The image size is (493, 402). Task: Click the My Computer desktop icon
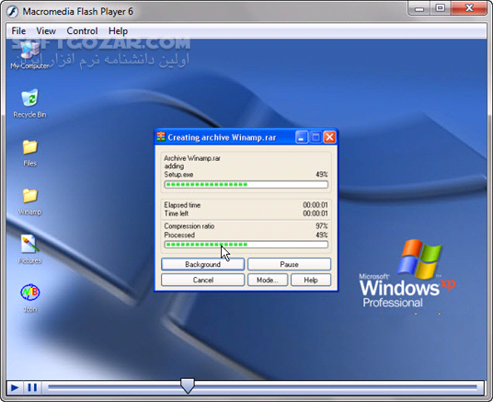pos(29,54)
